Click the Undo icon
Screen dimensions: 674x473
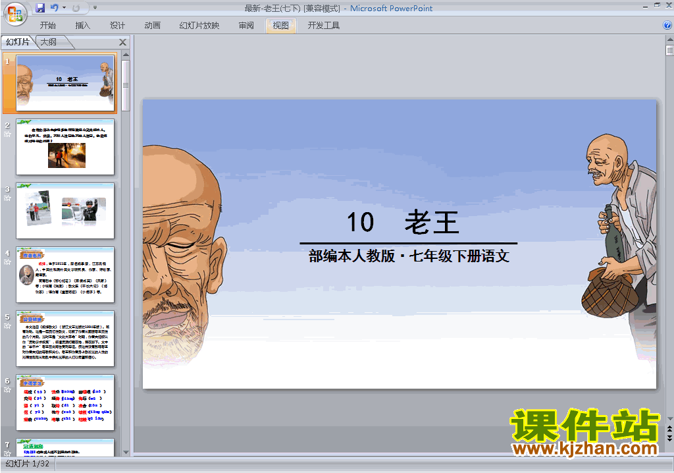[x=54, y=8]
